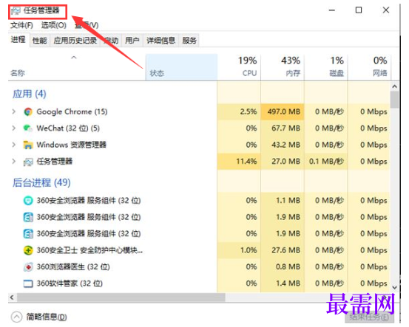Viewport: 409px width, 327px height.
Task: Select the 后台进程 (49) group heading
Action: point(41,182)
